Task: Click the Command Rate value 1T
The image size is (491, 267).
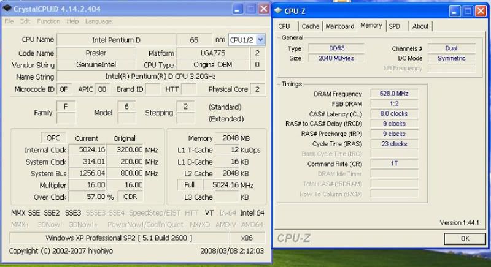Action: click(x=394, y=164)
